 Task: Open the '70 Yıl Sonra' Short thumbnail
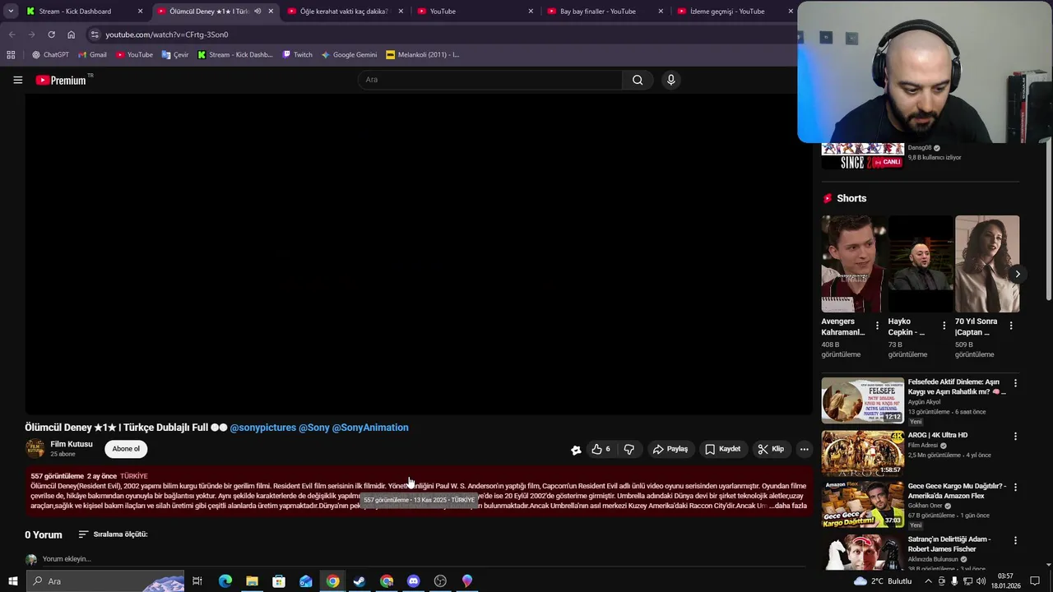[x=987, y=264]
